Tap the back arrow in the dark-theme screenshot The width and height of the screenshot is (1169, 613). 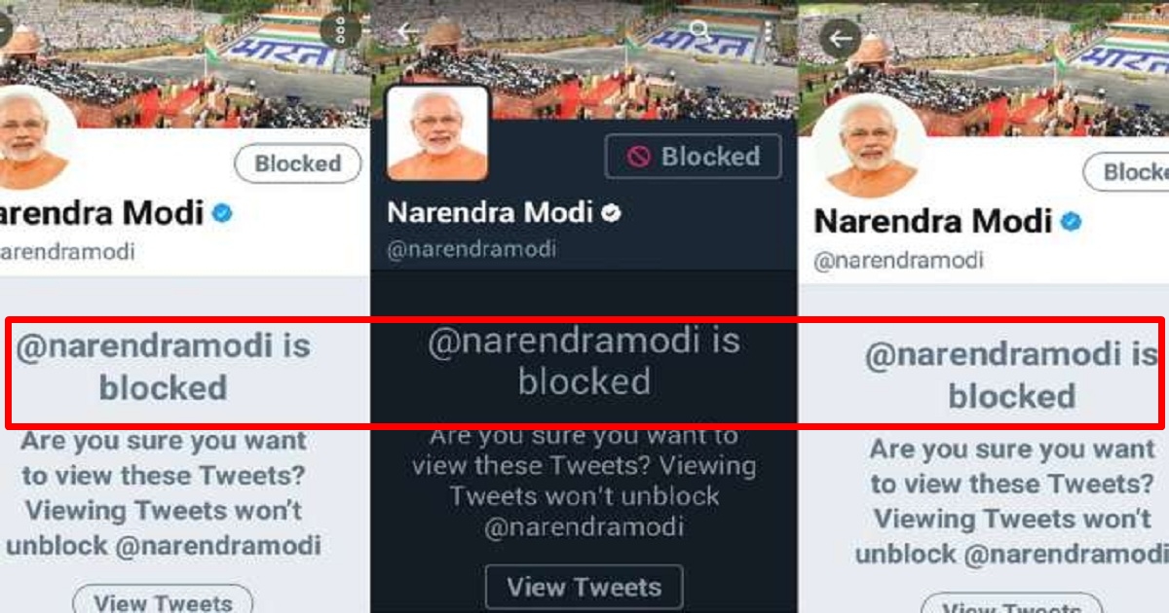click(x=408, y=32)
